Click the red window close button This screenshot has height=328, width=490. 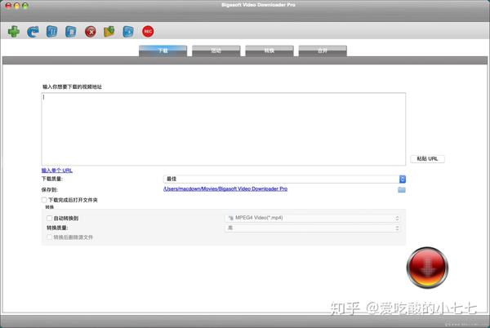point(8,6)
